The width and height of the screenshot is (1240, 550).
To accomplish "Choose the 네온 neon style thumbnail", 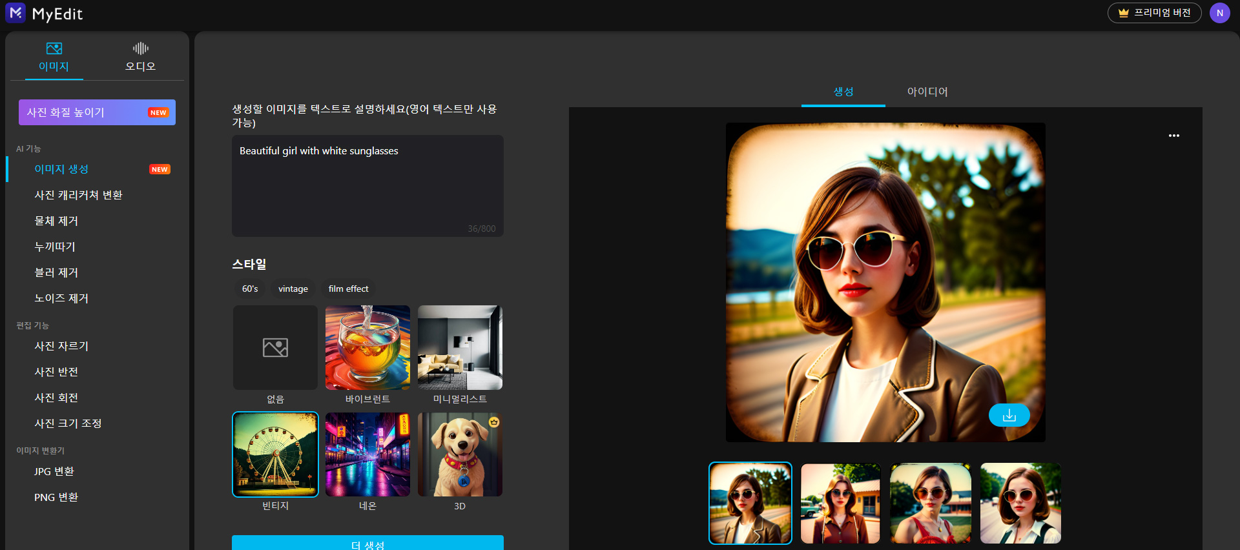I will click(x=367, y=454).
